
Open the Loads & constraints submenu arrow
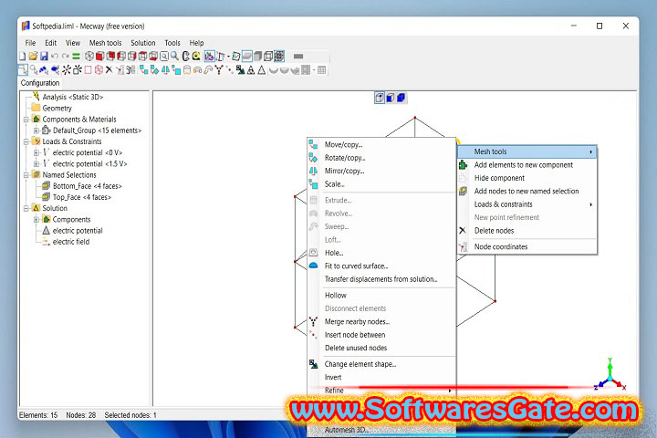click(x=590, y=204)
